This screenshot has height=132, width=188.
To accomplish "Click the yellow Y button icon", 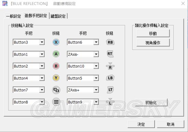I will pyautogui.click(x=56, y=78).
